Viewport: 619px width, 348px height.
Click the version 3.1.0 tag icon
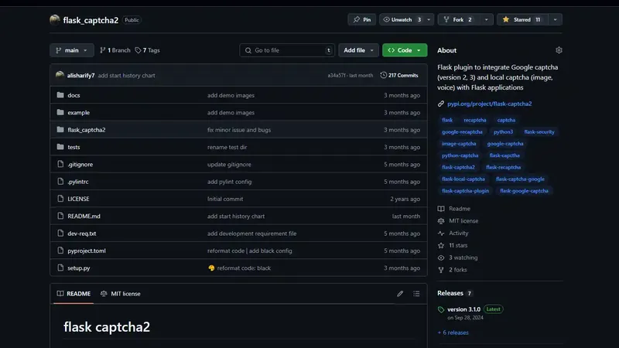441,310
